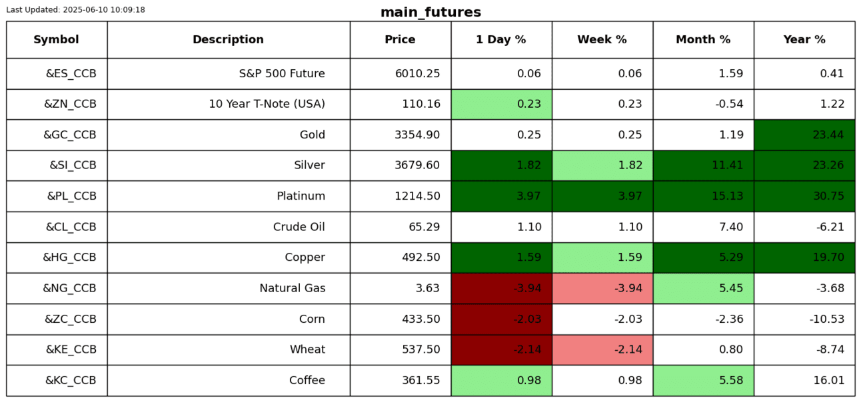Click Gold's dark green 23.44 yearly cell
Image resolution: width=861 pixels, height=402 pixels.
click(x=804, y=135)
